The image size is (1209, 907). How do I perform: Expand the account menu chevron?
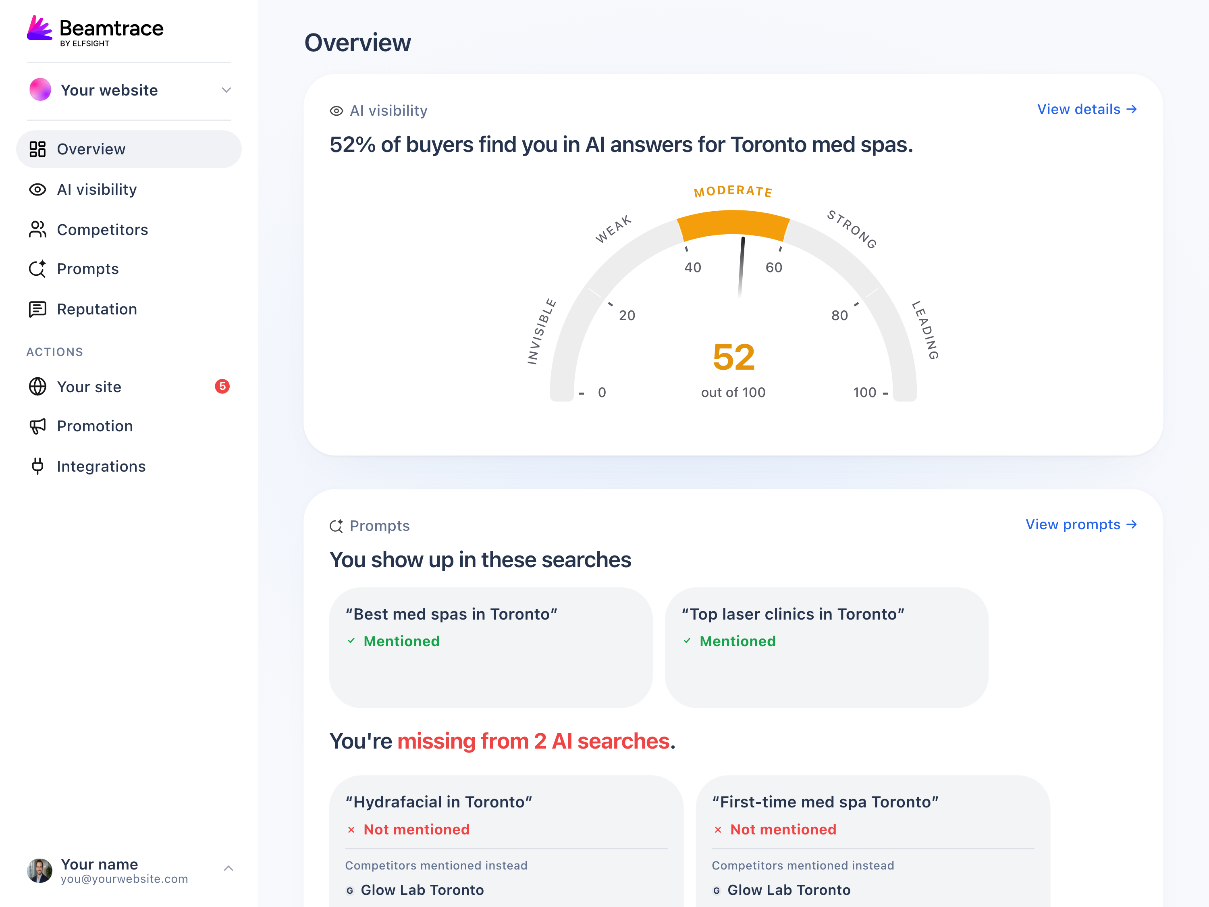point(229,869)
